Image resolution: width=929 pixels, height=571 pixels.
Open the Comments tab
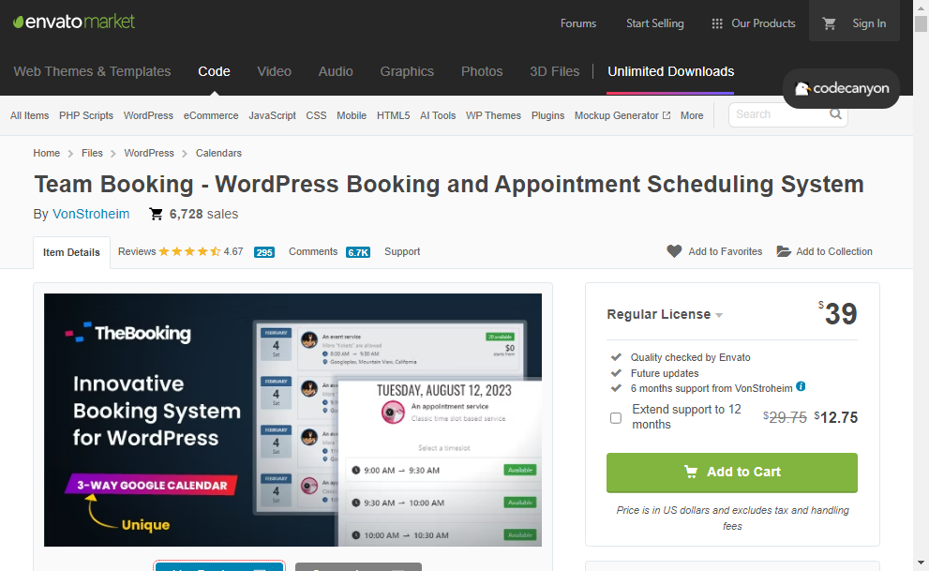click(313, 251)
